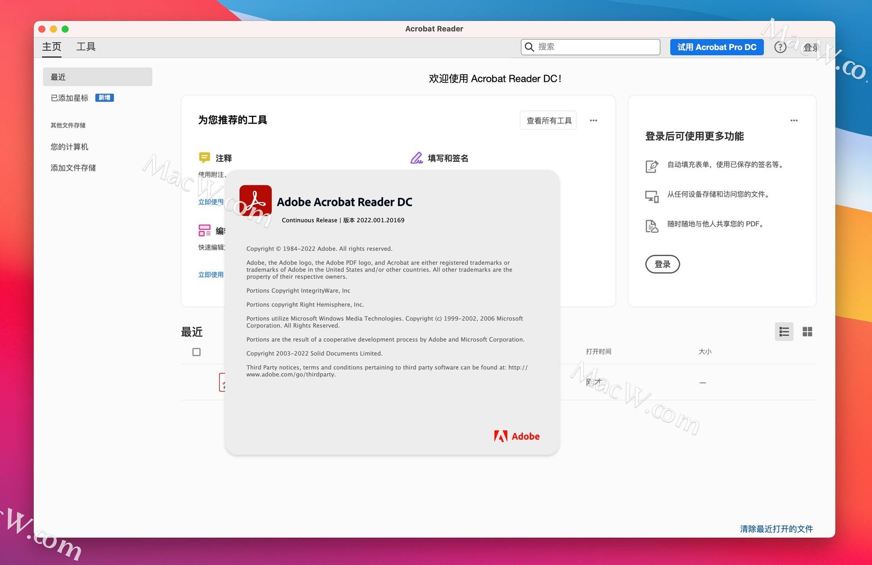Click the PDF file icon in recent row

point(222,382)
